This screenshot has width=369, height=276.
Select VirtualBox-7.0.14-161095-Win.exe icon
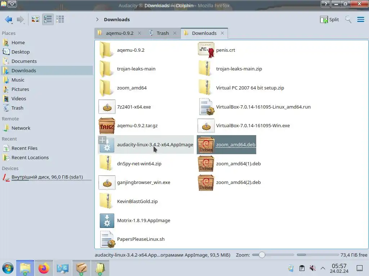[x=206, y=126]
